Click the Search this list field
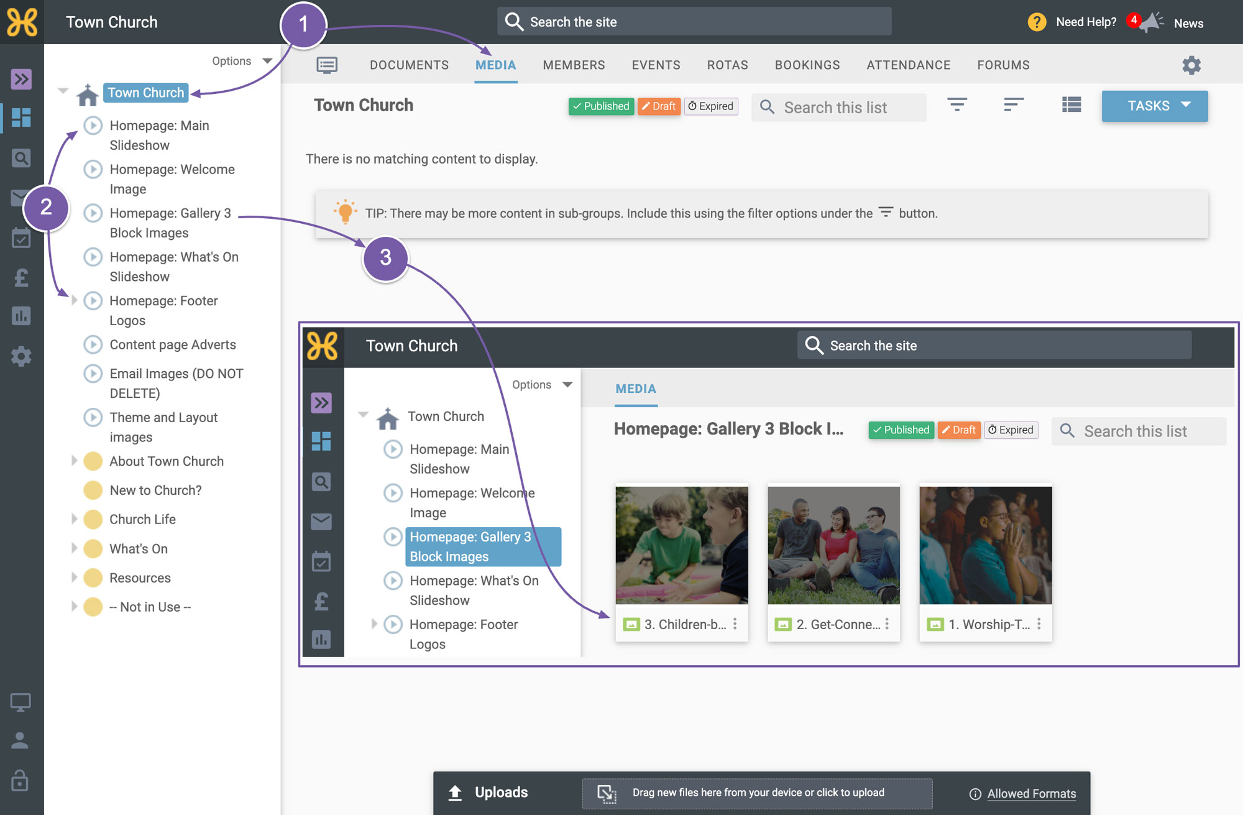 [839, 107]
